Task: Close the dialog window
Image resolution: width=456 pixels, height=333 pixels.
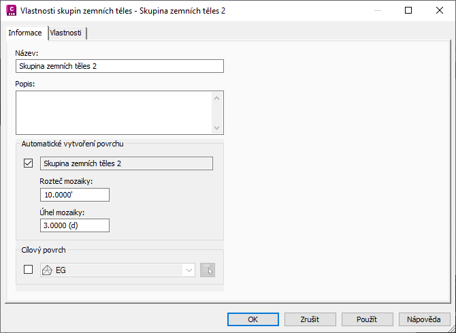Action: coord(440,11)
